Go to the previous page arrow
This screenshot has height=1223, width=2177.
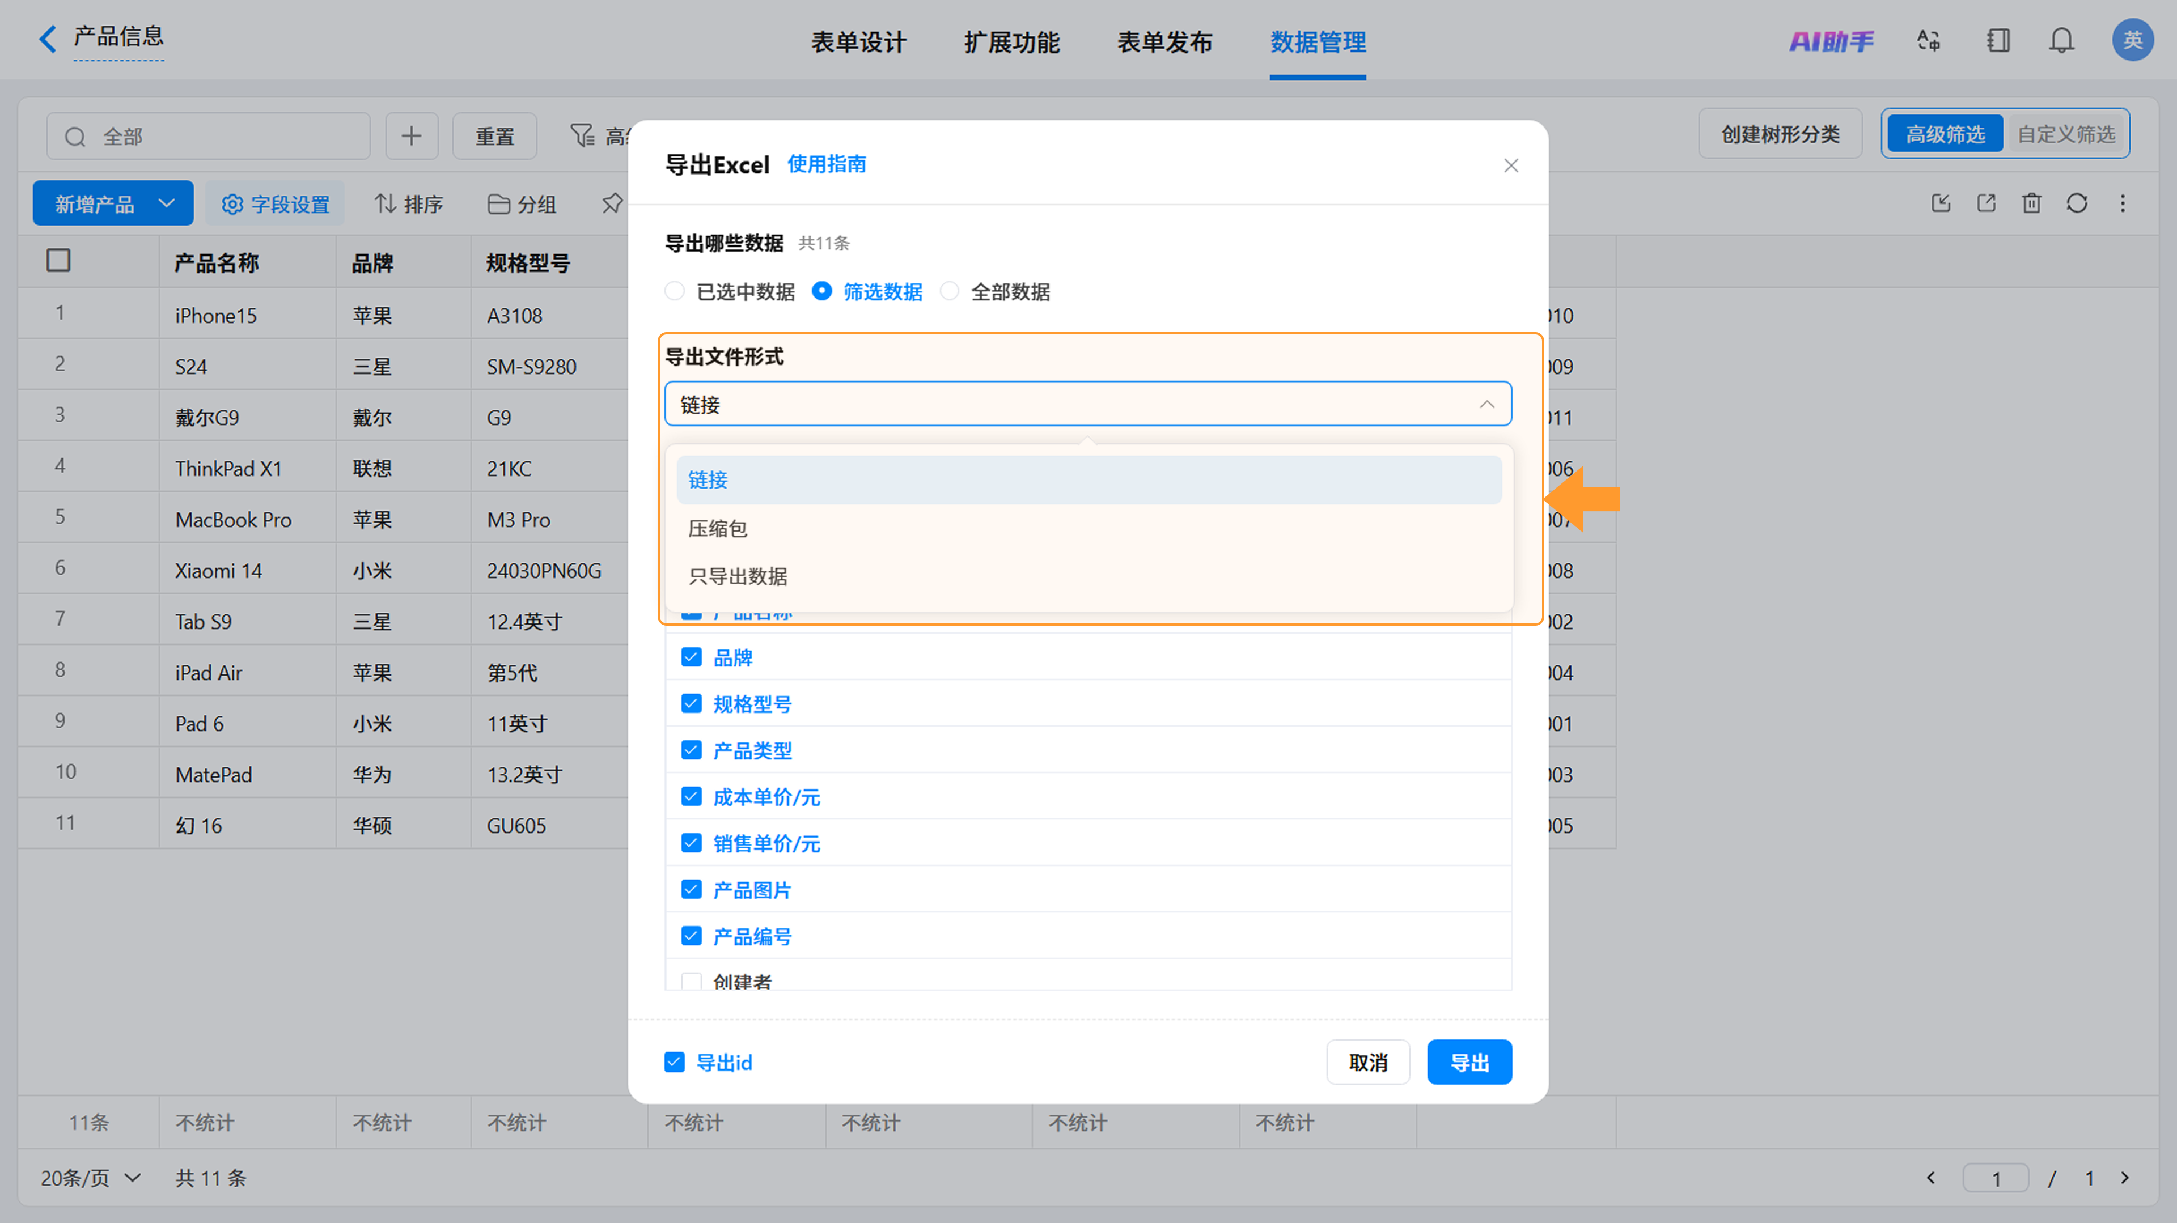click(1931, 1178)
